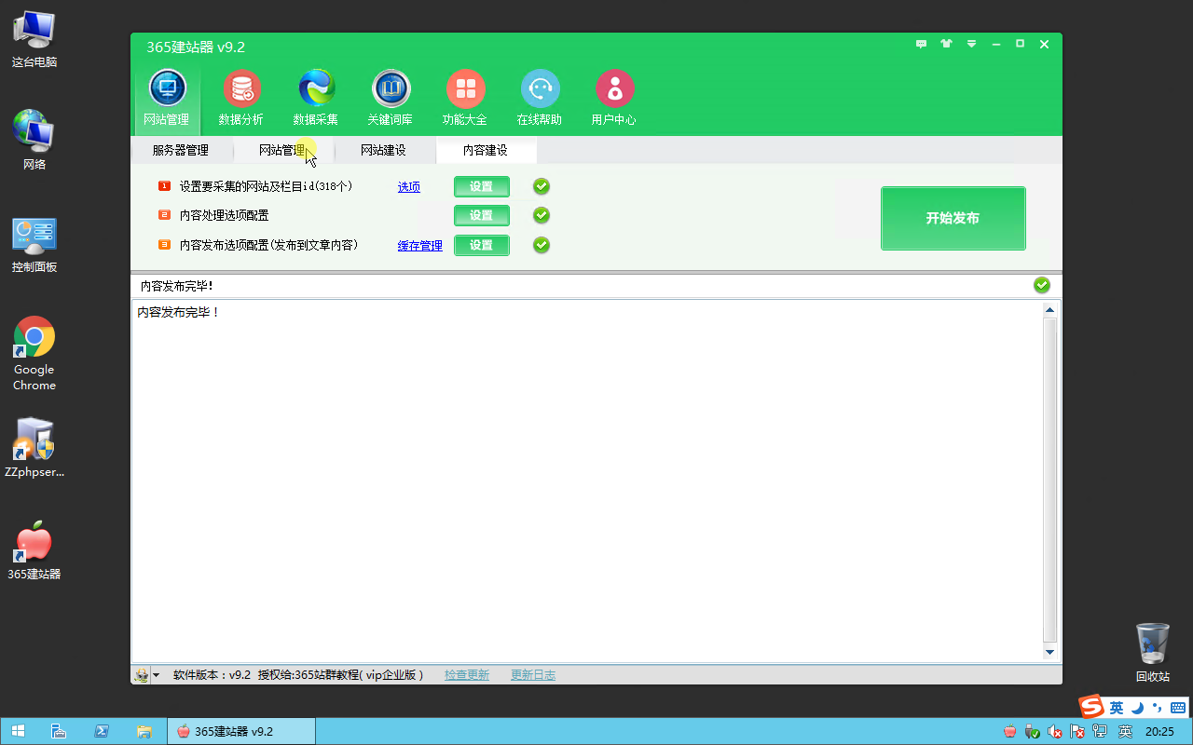Image resolution: width=1193 pixels, height=745 pixels.
Task: Open the 数据采集 module
Action: click(316, 98)
